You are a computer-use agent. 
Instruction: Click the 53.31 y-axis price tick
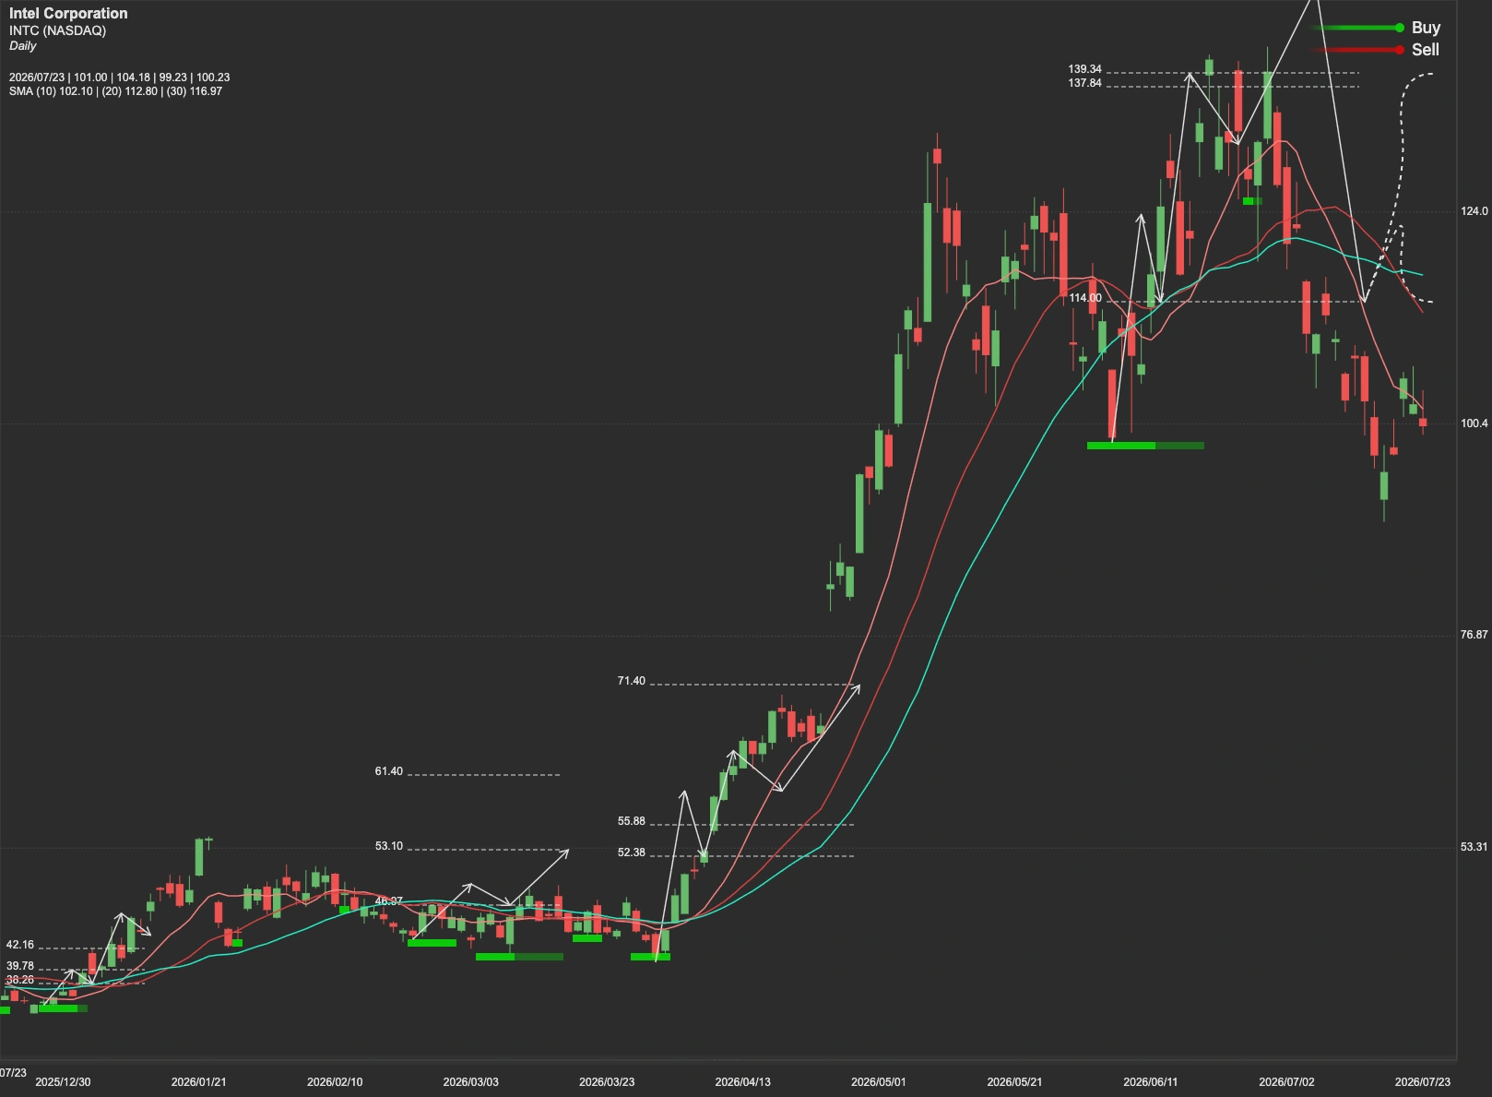pos(1474,847)
